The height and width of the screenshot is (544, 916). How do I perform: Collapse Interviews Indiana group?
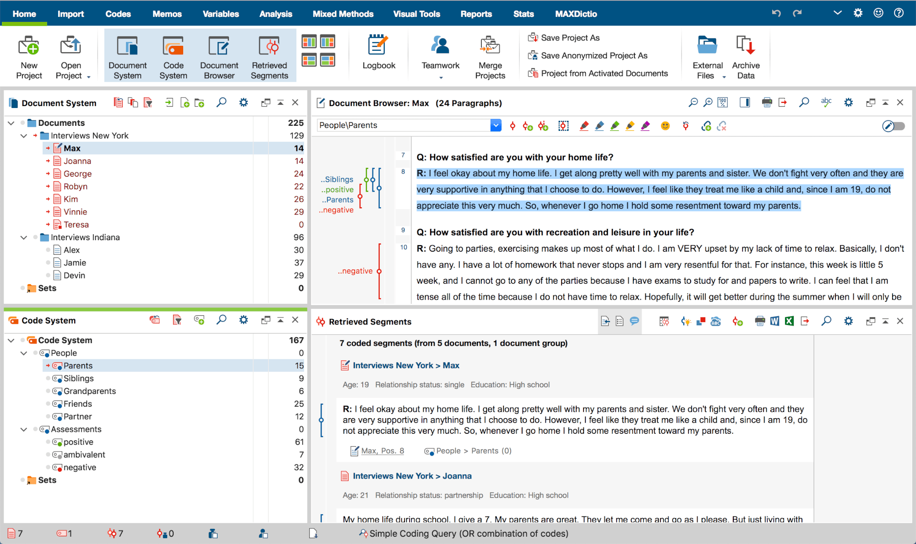pos(24,237)
